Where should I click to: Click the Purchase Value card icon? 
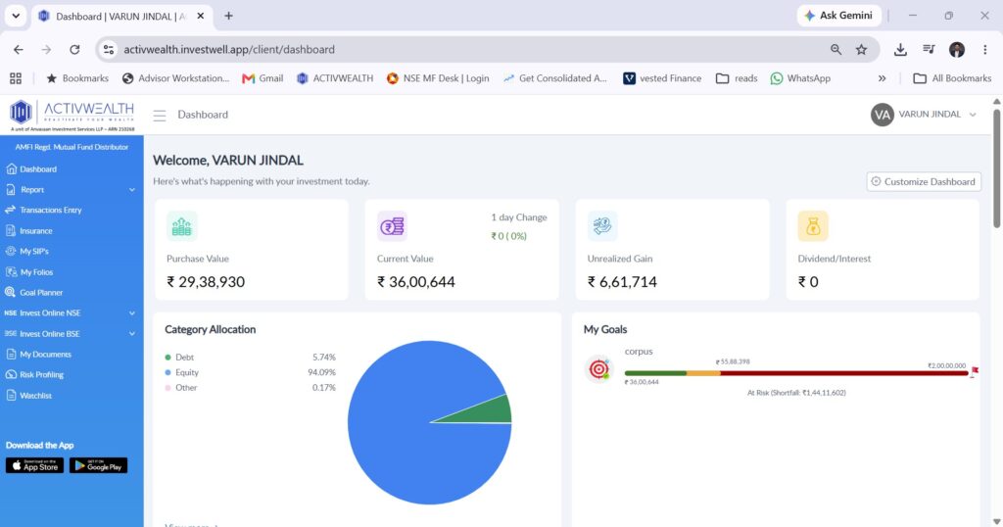click(181, 225)
